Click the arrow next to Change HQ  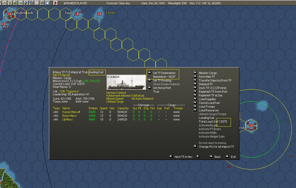point(195,146)
